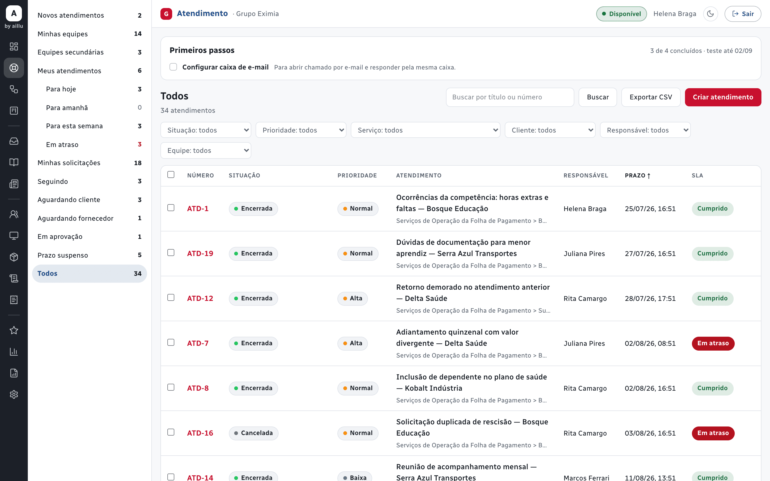Open the star favorites icon in the sidebar
Viewport: 770px width, 481px height.
pyautogui.click(x=14, y=330)
